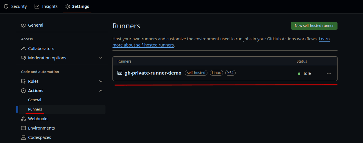This screenshot has height=143, width=363.
Task: Click the shield icon beside Security
Action: [x=6, y=6]
